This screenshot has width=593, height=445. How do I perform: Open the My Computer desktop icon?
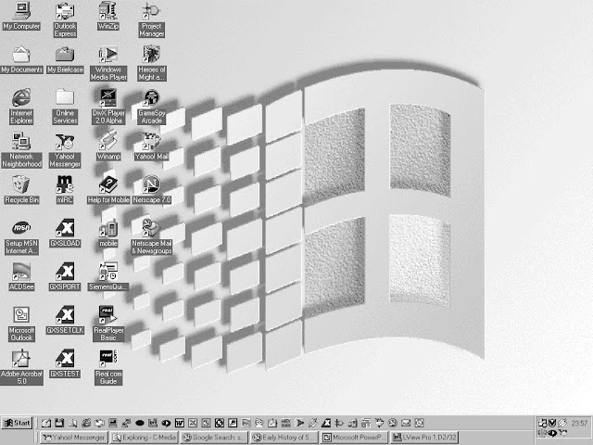(x=21, y=16)
